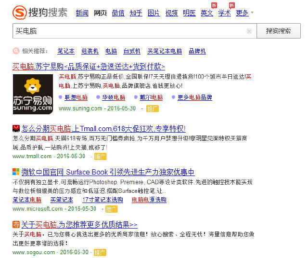
Task: Click the 推广 badge next to www.suning.com
Action: (153, 109)
